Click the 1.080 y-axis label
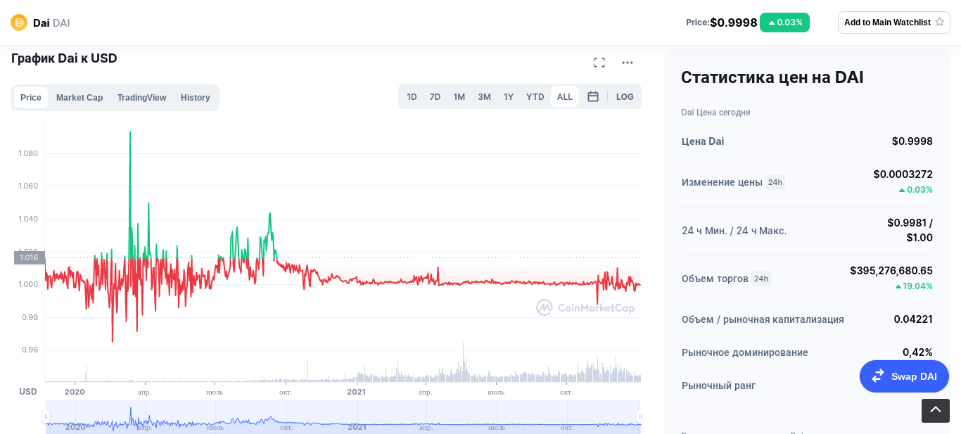 (28, 153)
